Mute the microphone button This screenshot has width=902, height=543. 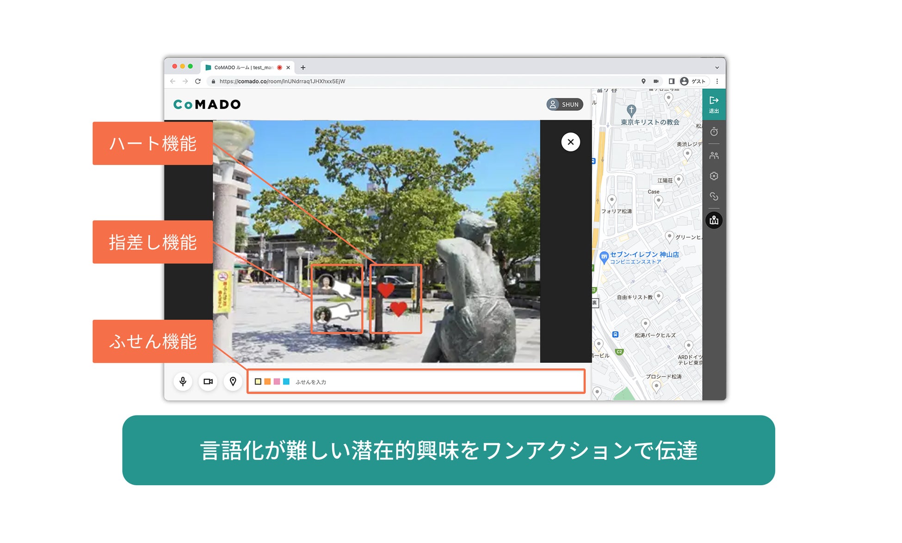coord(183,382)
